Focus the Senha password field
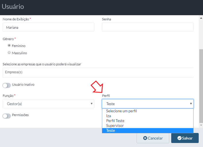Image resolution: width=203 pixels, height=147 pixels. click(x=148, y=27)
